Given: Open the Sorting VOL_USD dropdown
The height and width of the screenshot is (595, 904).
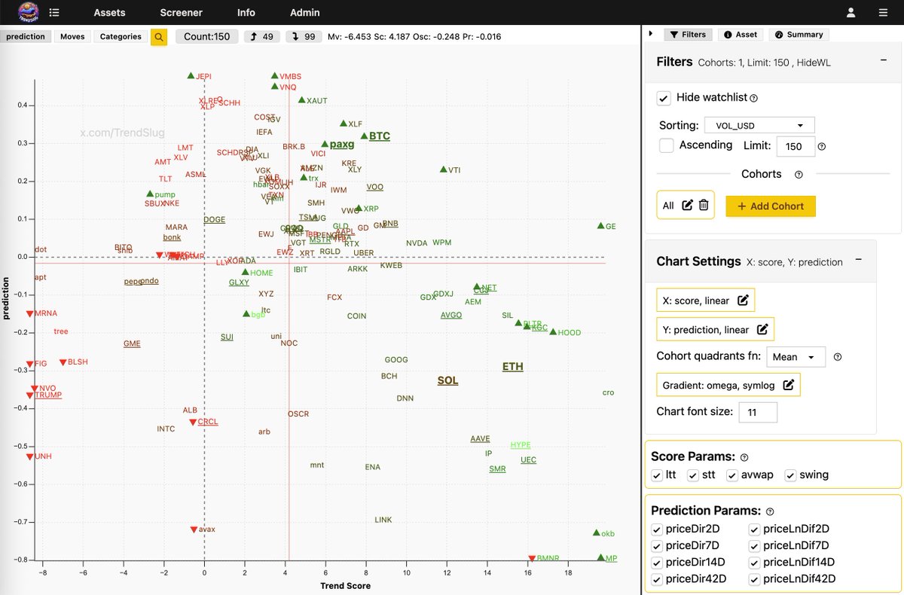Looking at the screenshot, I should pyautogui.click(x=759, y=126).
